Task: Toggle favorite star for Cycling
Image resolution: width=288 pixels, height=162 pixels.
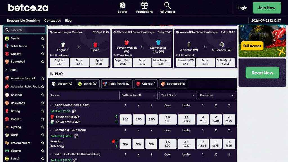Action: coord(43,127)
